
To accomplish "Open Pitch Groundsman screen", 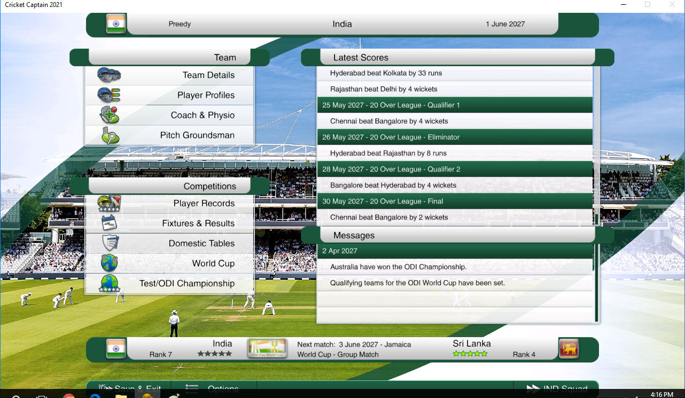I will [x=169, y=135].
